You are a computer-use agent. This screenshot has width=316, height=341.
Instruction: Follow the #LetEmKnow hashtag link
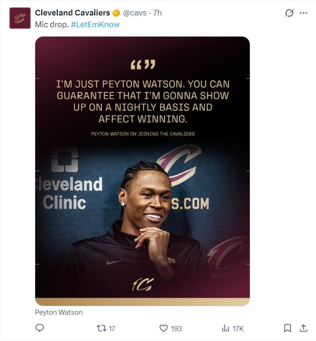pyautogui.click(x=95, y=24)
